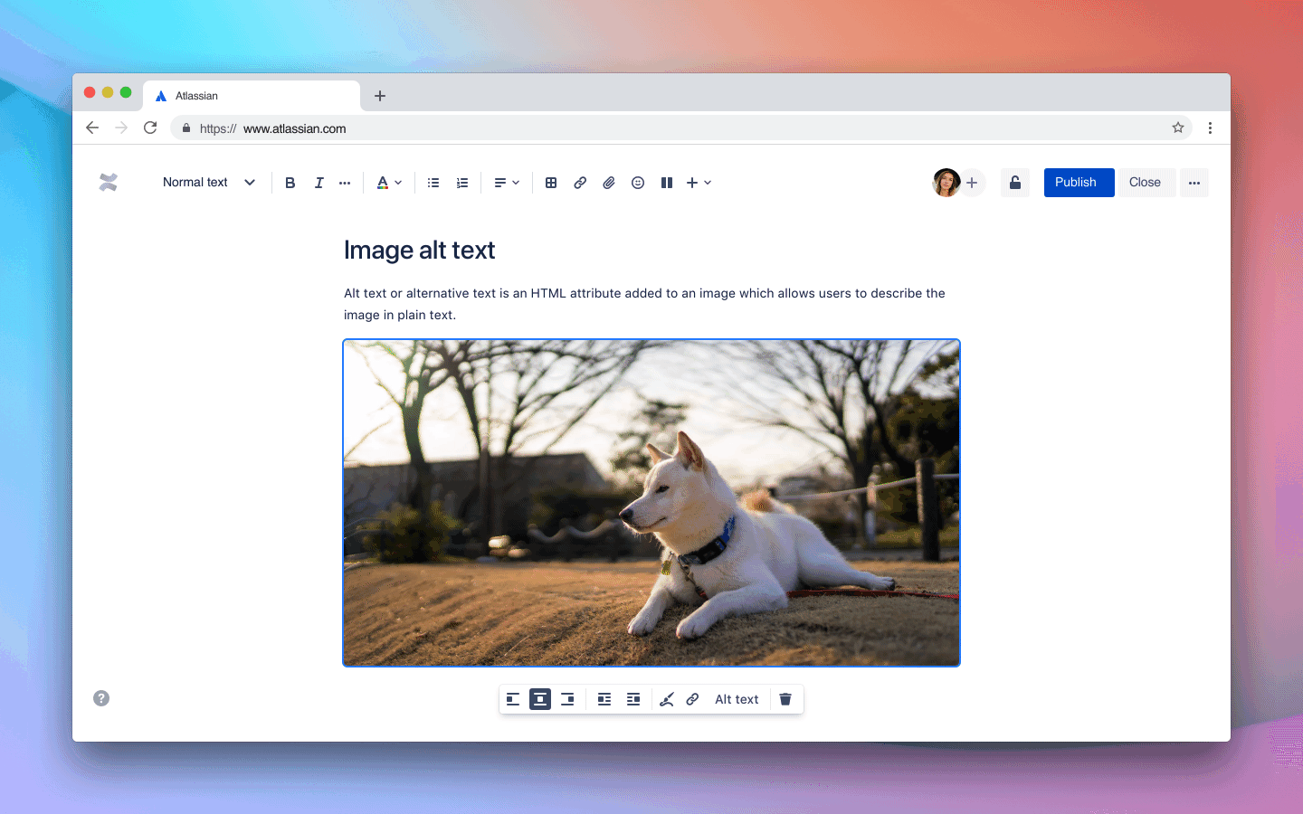Click the address bar URL field
This screenshot has height=814, width=1303.
pos(680,128)
